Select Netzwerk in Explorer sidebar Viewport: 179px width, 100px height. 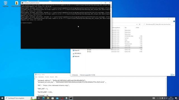(76, 56)
